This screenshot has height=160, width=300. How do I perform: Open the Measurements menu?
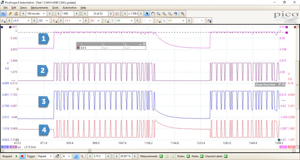pyautogui.click(x=40, y=8)
